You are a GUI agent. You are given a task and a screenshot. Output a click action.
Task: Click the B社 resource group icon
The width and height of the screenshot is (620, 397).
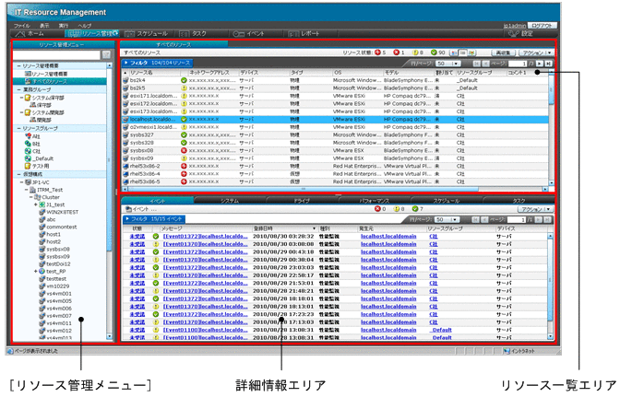28,144
